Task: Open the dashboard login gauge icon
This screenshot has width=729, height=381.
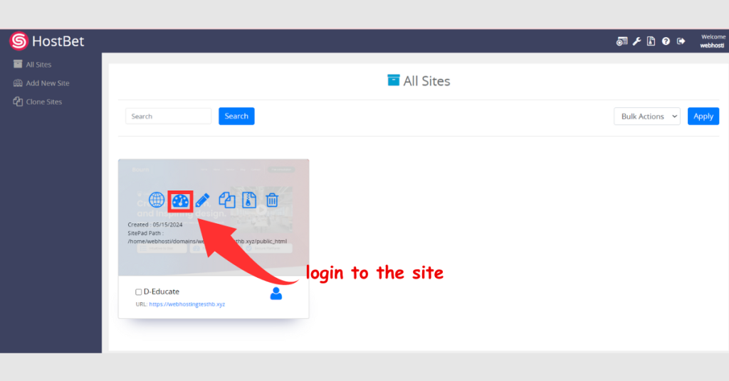Action: (x=180, y=201)
